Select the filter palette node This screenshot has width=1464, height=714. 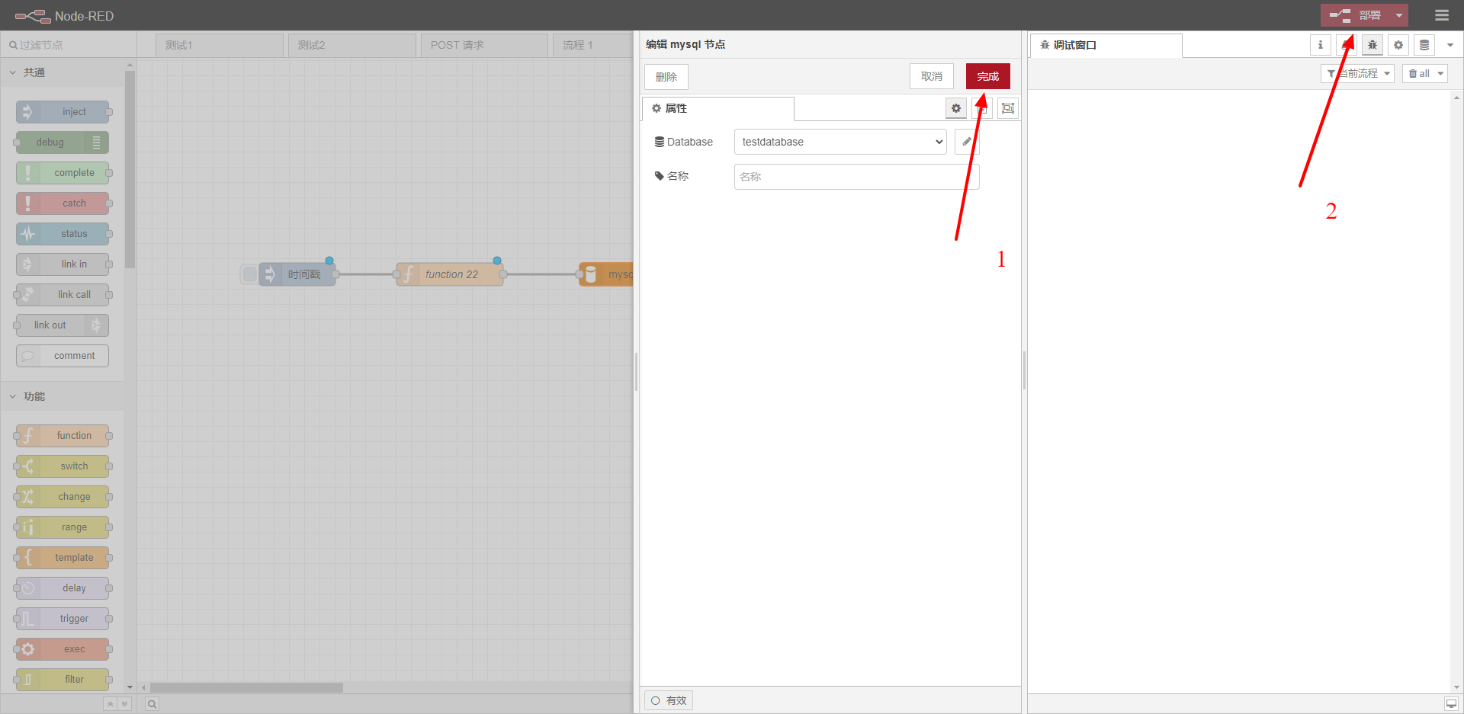[63, 680]
